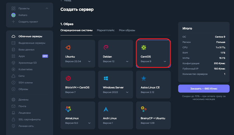Select the Astra Linux CE image card
This screenshot has height=135, width=234.
(x=153, y=84)
